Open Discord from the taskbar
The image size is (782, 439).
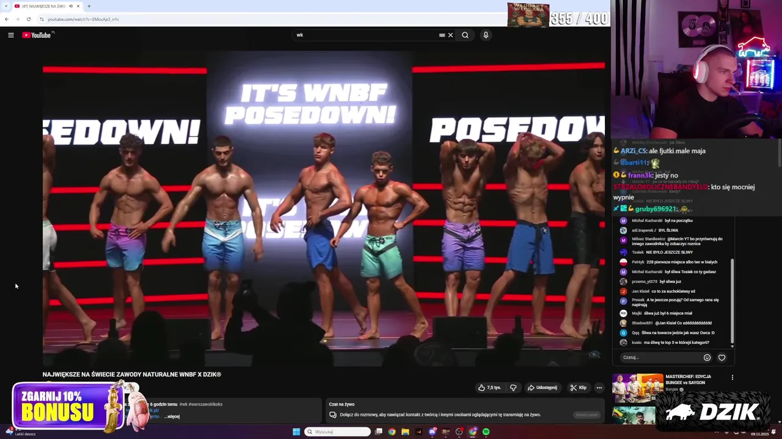432,432
